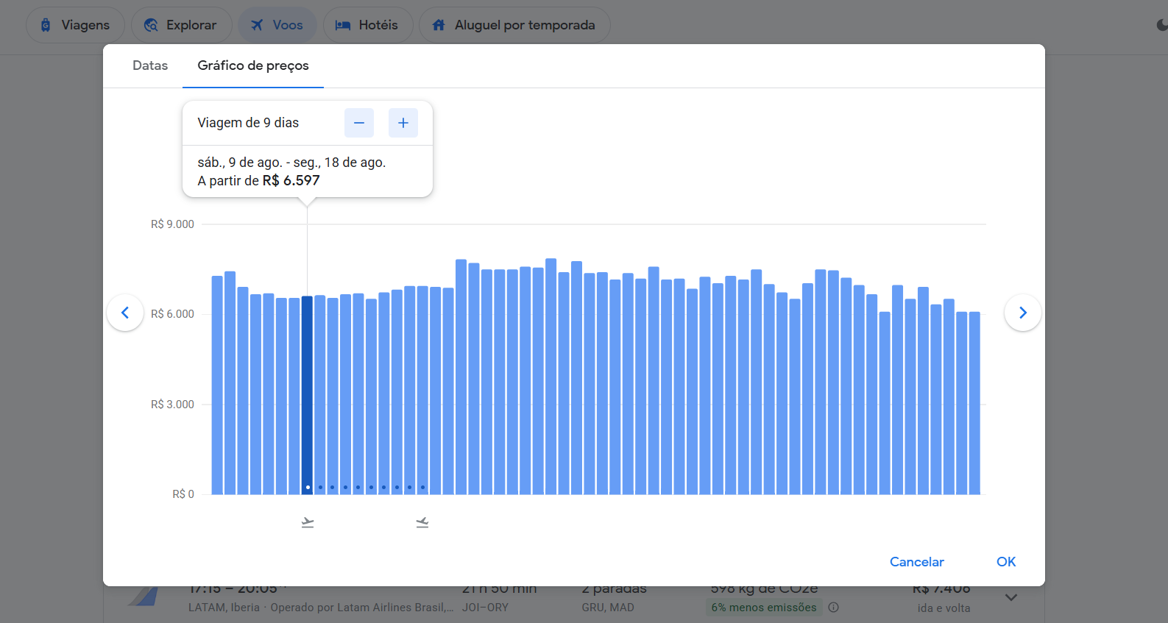Switch to the Hotéis tab
The height and width of the screenshot is (623, 1168).
coord(368,25)
